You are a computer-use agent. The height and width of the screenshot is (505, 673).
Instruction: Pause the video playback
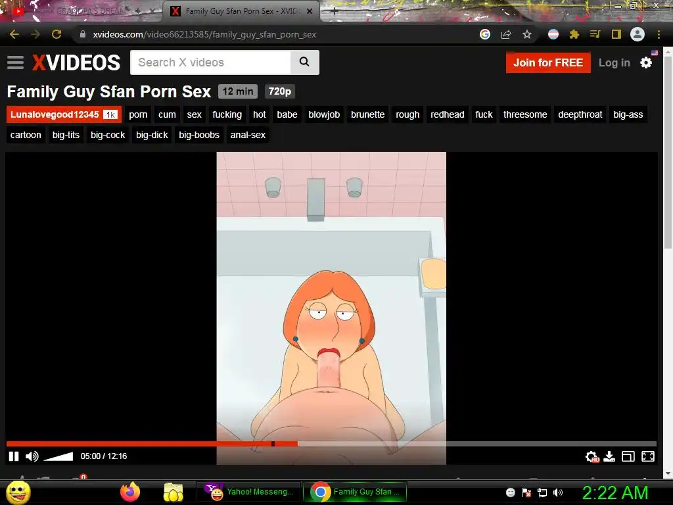(14, 456)
